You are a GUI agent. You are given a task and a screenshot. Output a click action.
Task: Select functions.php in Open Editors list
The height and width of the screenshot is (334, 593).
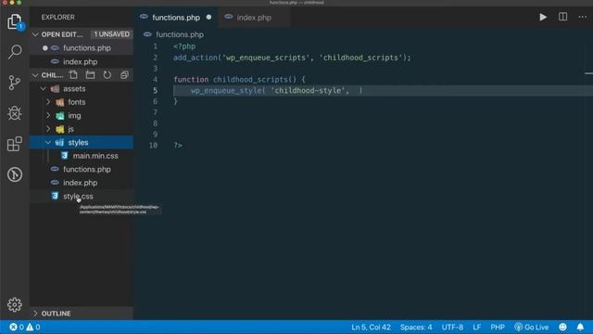coord(82,48)
